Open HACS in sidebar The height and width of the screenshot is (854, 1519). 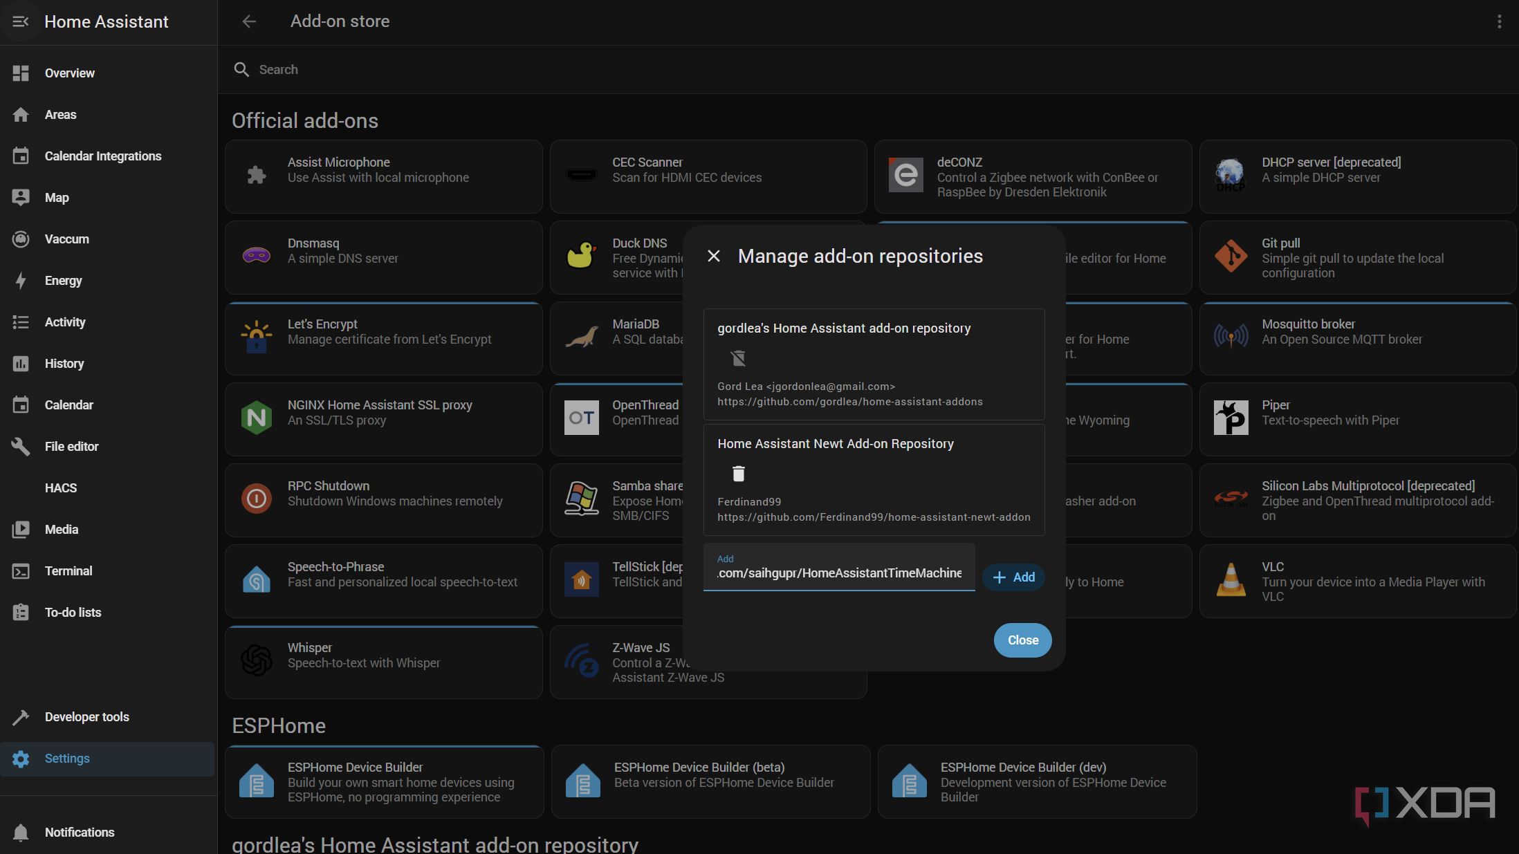tap(109, 488)
